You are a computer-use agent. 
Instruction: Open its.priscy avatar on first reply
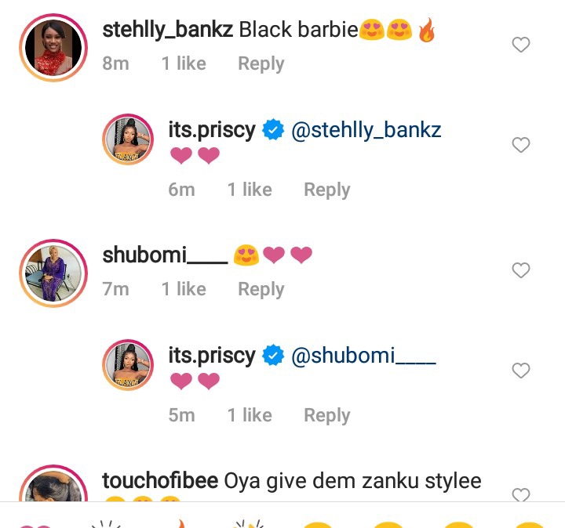[128, 139]
